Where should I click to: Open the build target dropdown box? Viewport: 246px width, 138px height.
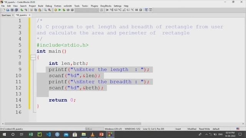coord(87,10)
